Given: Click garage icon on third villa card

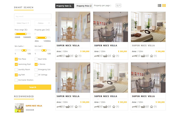Looking at the screenshot, I should [x=151, y=56].
